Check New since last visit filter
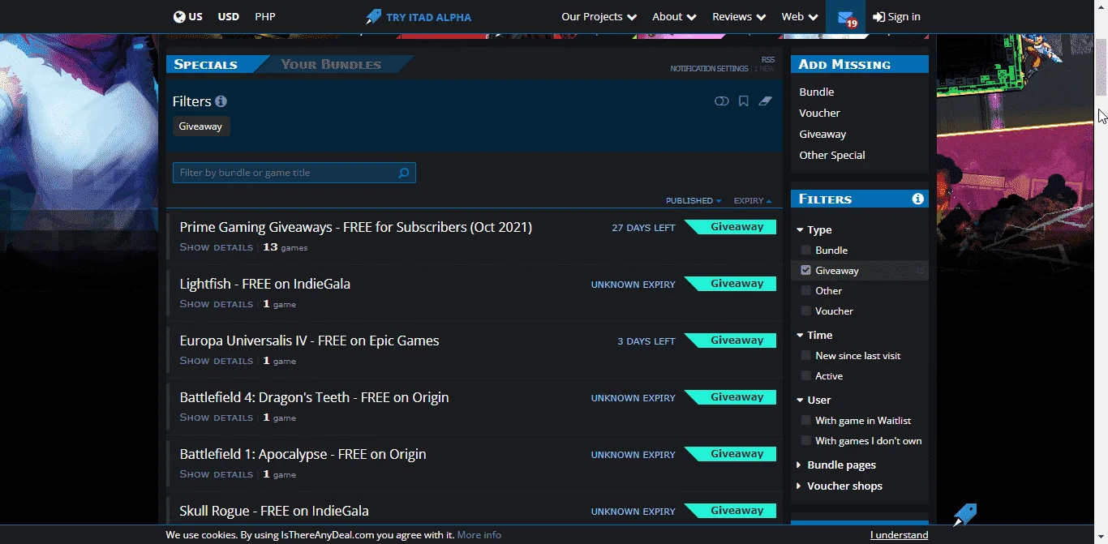 805,355
